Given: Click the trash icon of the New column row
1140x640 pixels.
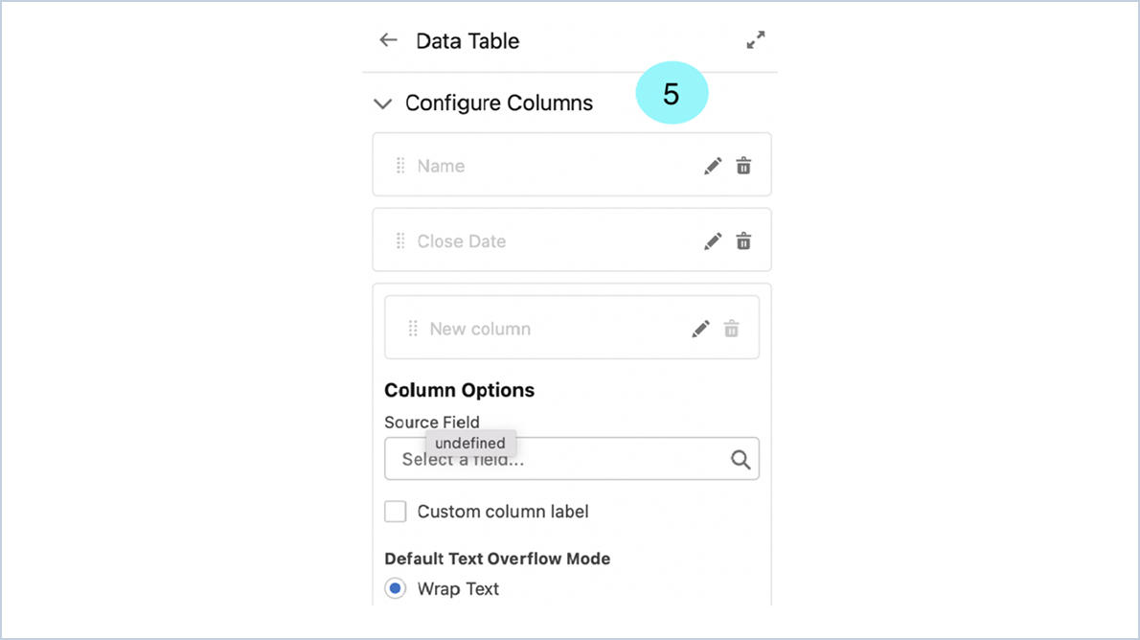Looking at the screenshot, I should (731, 327).
